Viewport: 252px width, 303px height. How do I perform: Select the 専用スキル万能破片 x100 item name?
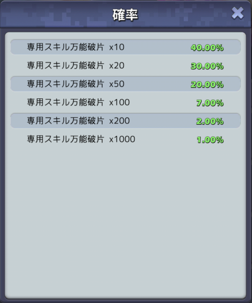[x=78, y=102]
